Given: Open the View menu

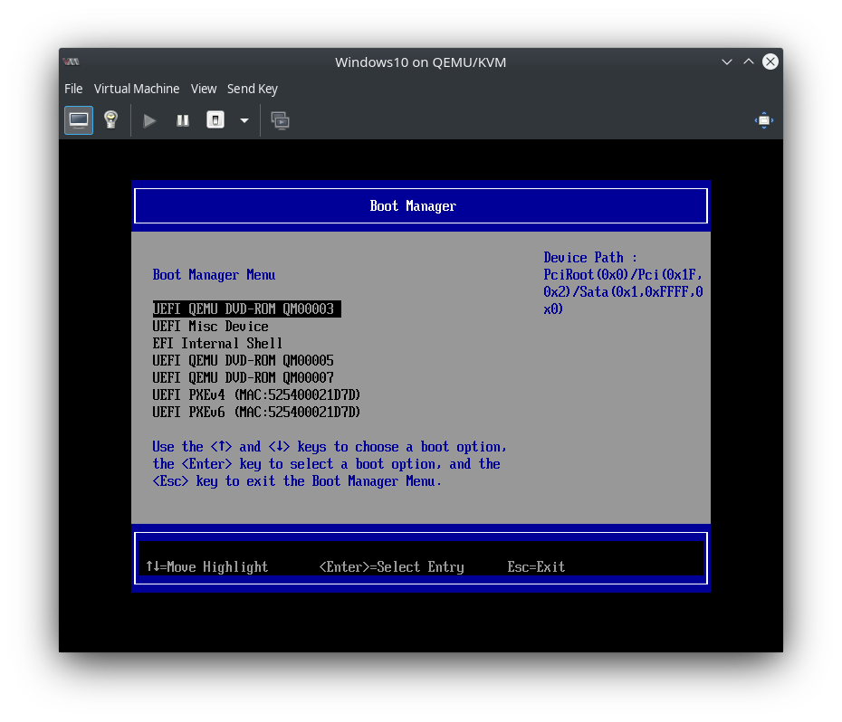Looking at the screenshot, I should (x=204, y=89).
